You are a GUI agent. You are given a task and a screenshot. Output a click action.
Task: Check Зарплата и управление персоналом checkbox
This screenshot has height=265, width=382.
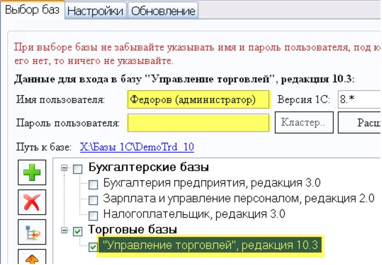click(93, 200)
